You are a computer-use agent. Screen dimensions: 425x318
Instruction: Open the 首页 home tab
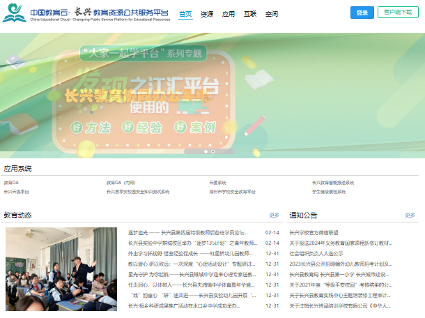tap(185, 14)
